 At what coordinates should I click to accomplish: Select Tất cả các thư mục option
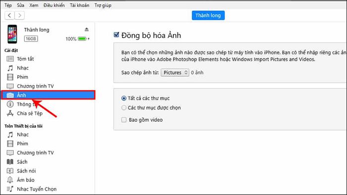coord(124,98)
